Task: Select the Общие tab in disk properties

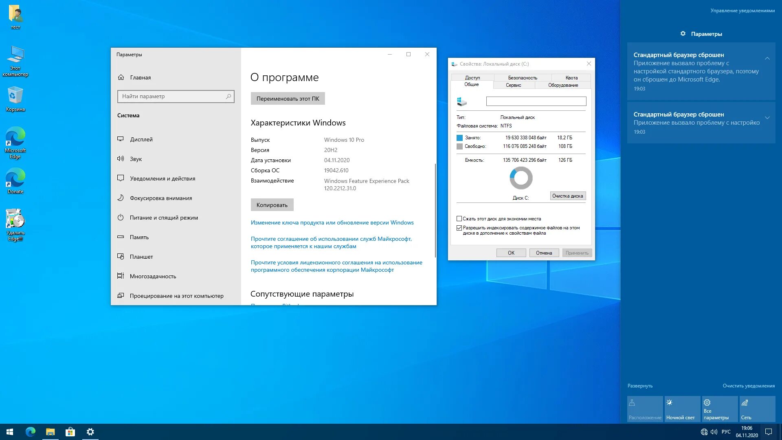Action: 472,85
